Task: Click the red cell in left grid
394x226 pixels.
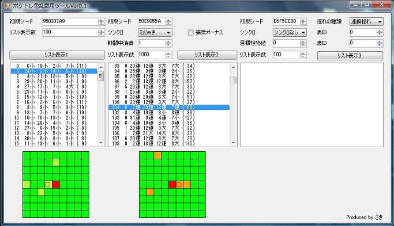Action: (x=56, y=185)
